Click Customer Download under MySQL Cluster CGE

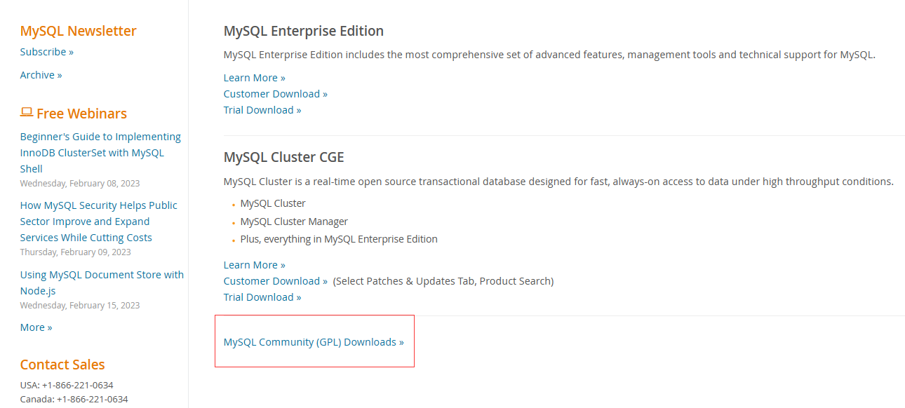275,281
